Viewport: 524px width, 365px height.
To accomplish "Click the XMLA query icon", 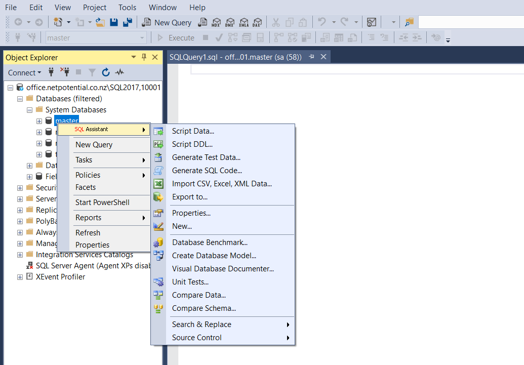I will (244, 22).
